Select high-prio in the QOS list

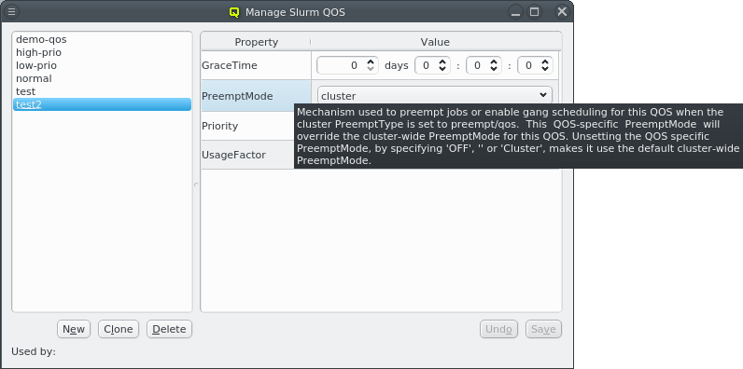point(102,52)
